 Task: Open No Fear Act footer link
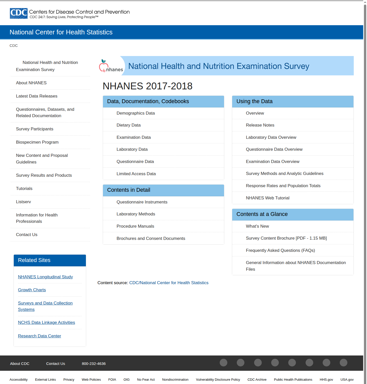(x=146, y=379)
